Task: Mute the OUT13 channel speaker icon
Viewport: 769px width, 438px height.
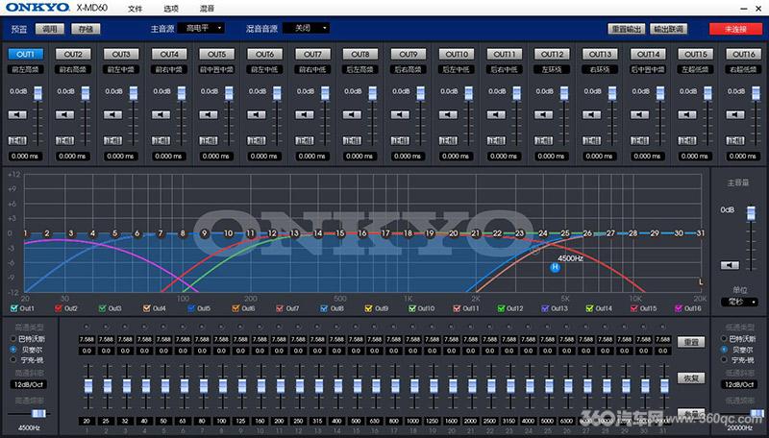Action: point(591,114)
